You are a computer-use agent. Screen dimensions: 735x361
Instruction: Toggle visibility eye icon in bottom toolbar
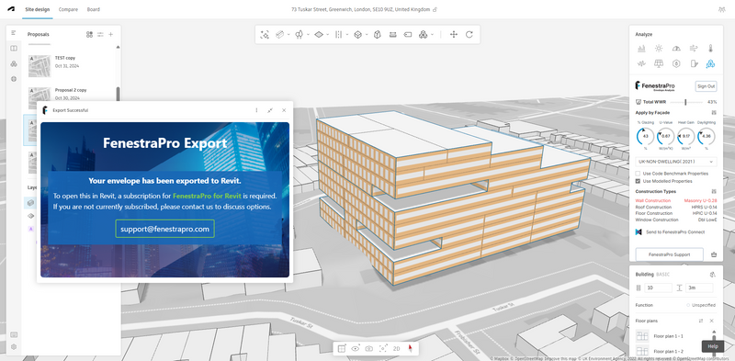[x=356, y=348]
